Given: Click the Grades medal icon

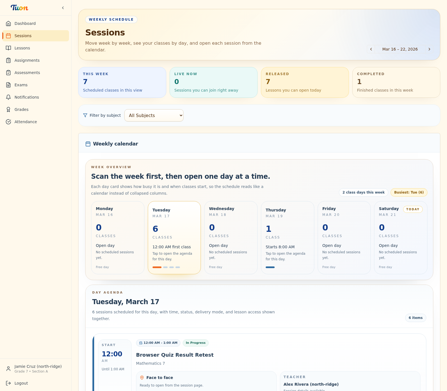Looking at the screenshot, I should coord(9,109).
